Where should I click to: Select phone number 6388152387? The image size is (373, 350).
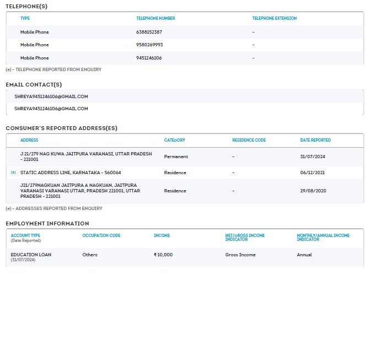pyautogui.click(x=149, y=32)
